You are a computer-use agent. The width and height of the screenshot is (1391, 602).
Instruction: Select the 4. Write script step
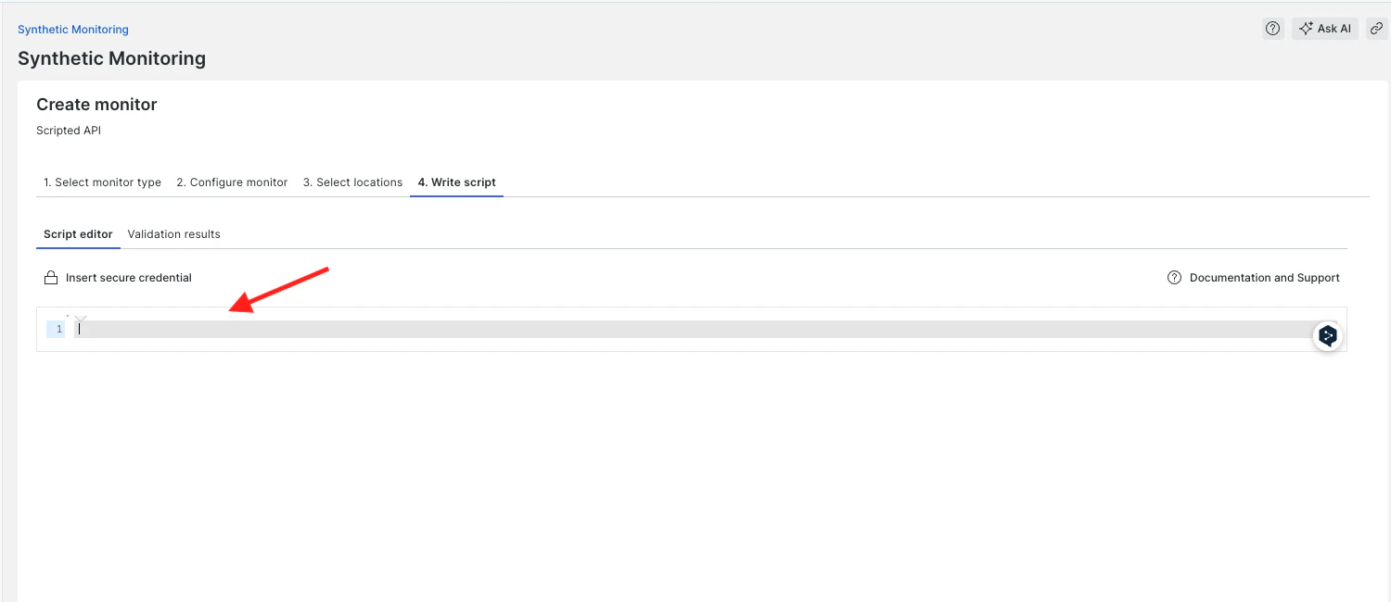click(x=456, y=182)
